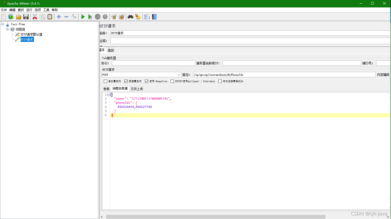The height and width of the screenshot is (219, 391).
Task: Click the Shutdown test icon
Action: (105, 17)
